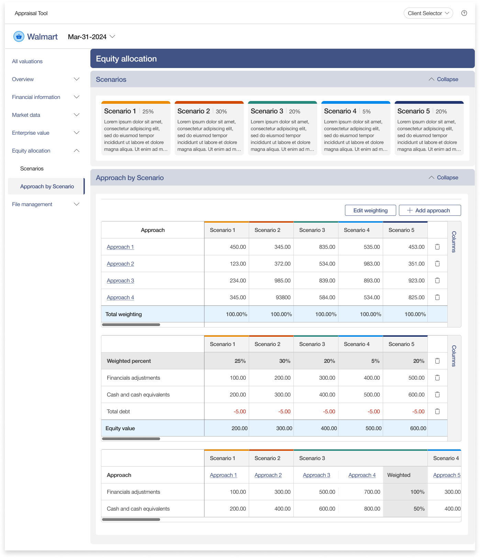480x558 pixels.
Task: Click the Add approach button
Action: tap(430, 210)
